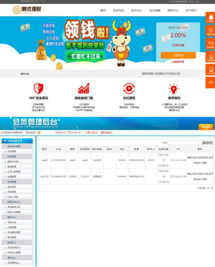Click the 分红提现 yen cycle icon
The image size is (215, 267).
click(129, 89)
